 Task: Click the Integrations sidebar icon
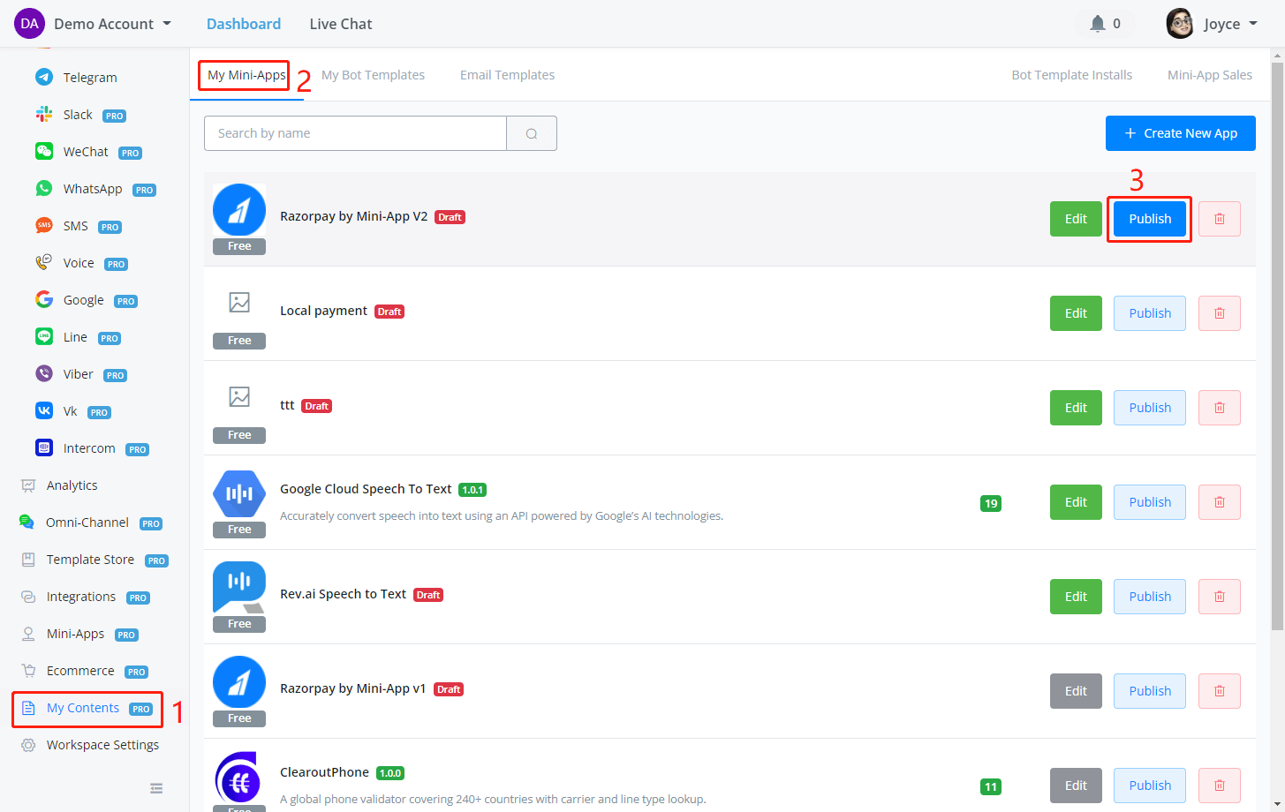[x=28, y=597]
